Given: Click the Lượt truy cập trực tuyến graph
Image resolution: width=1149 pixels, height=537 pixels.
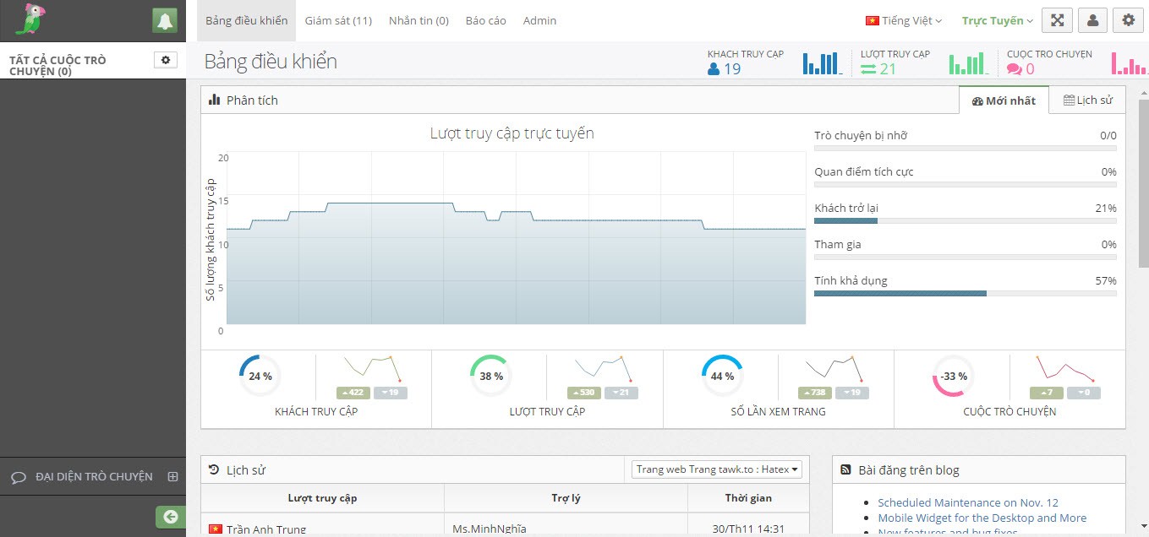Looking at the screenshot, I should tap(516, 239).
